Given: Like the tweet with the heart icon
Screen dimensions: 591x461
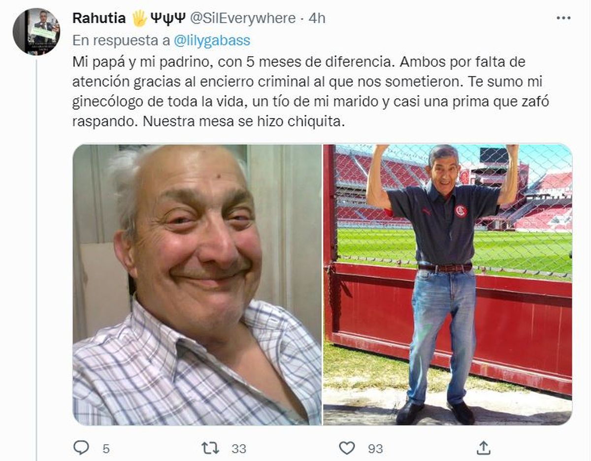Looking at the screenshot, I should 347,448.
